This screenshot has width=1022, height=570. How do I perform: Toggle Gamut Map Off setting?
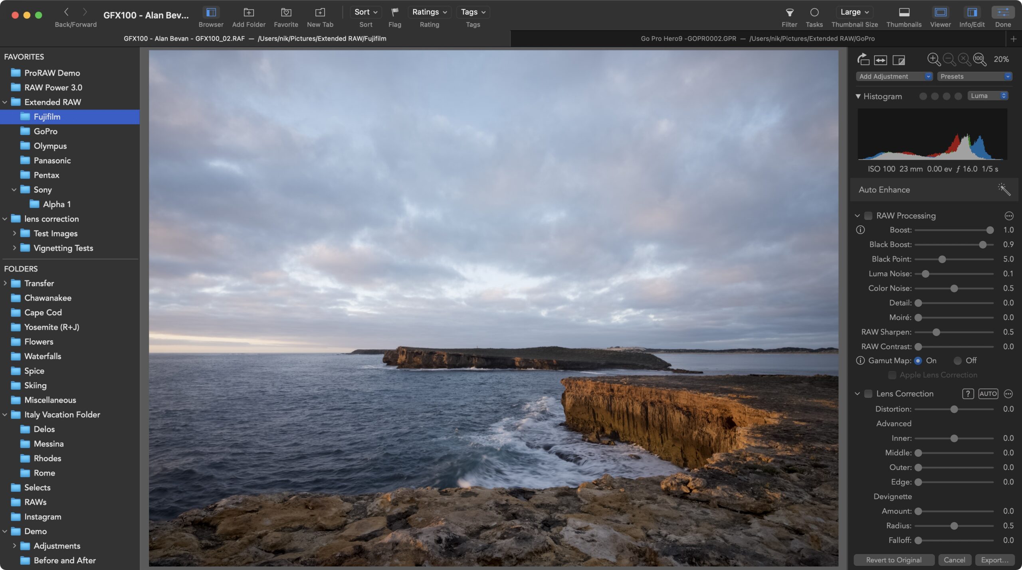tap(957, 360)
